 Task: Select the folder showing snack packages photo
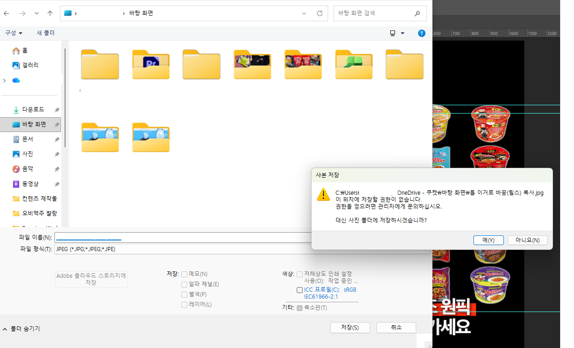(x=303, y=64)
